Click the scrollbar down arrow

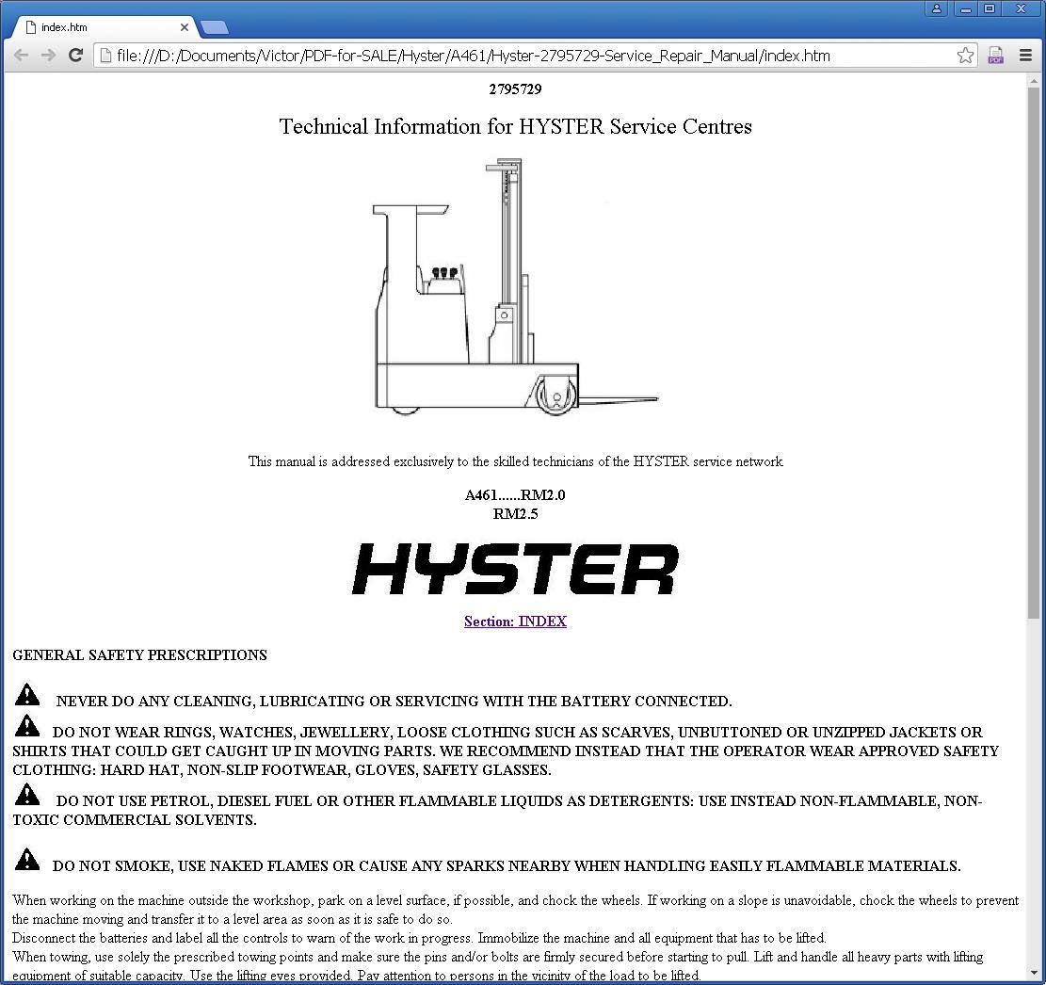(1034, 974)
